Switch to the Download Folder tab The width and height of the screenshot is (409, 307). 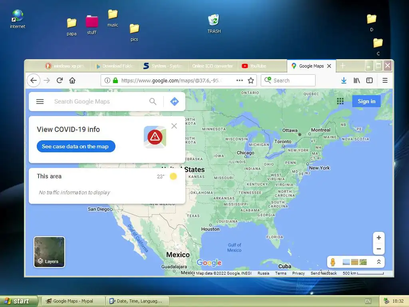(x=115, y=66)
